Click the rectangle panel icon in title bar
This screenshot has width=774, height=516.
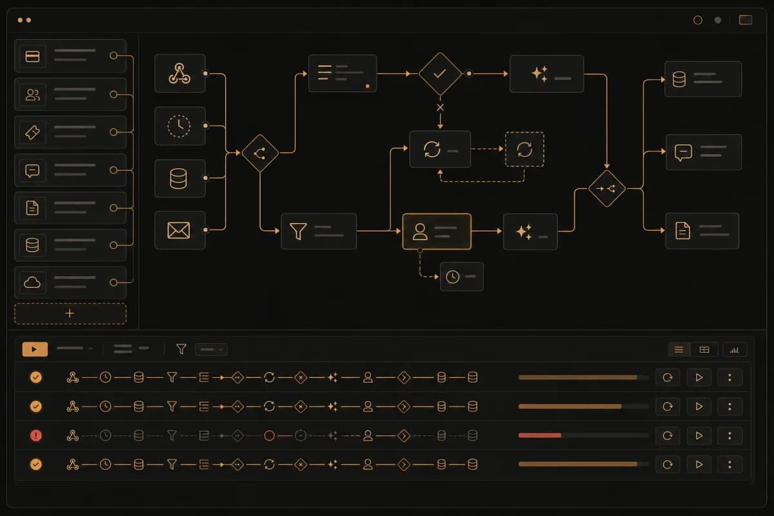click(x=746, y=20)
